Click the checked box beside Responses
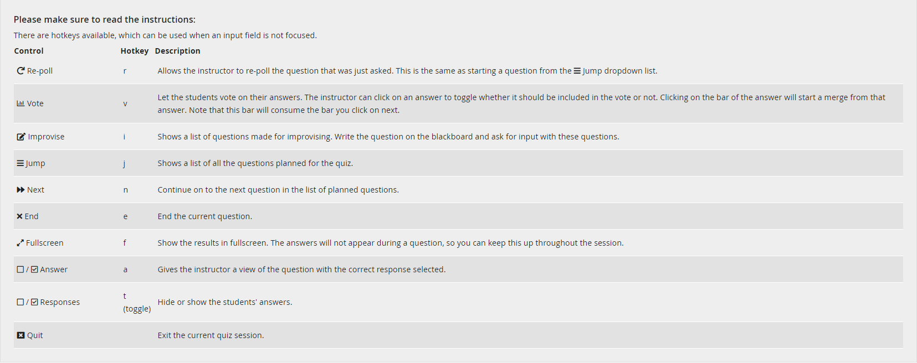This screenshot has width=917, height=363. point(34,302)
